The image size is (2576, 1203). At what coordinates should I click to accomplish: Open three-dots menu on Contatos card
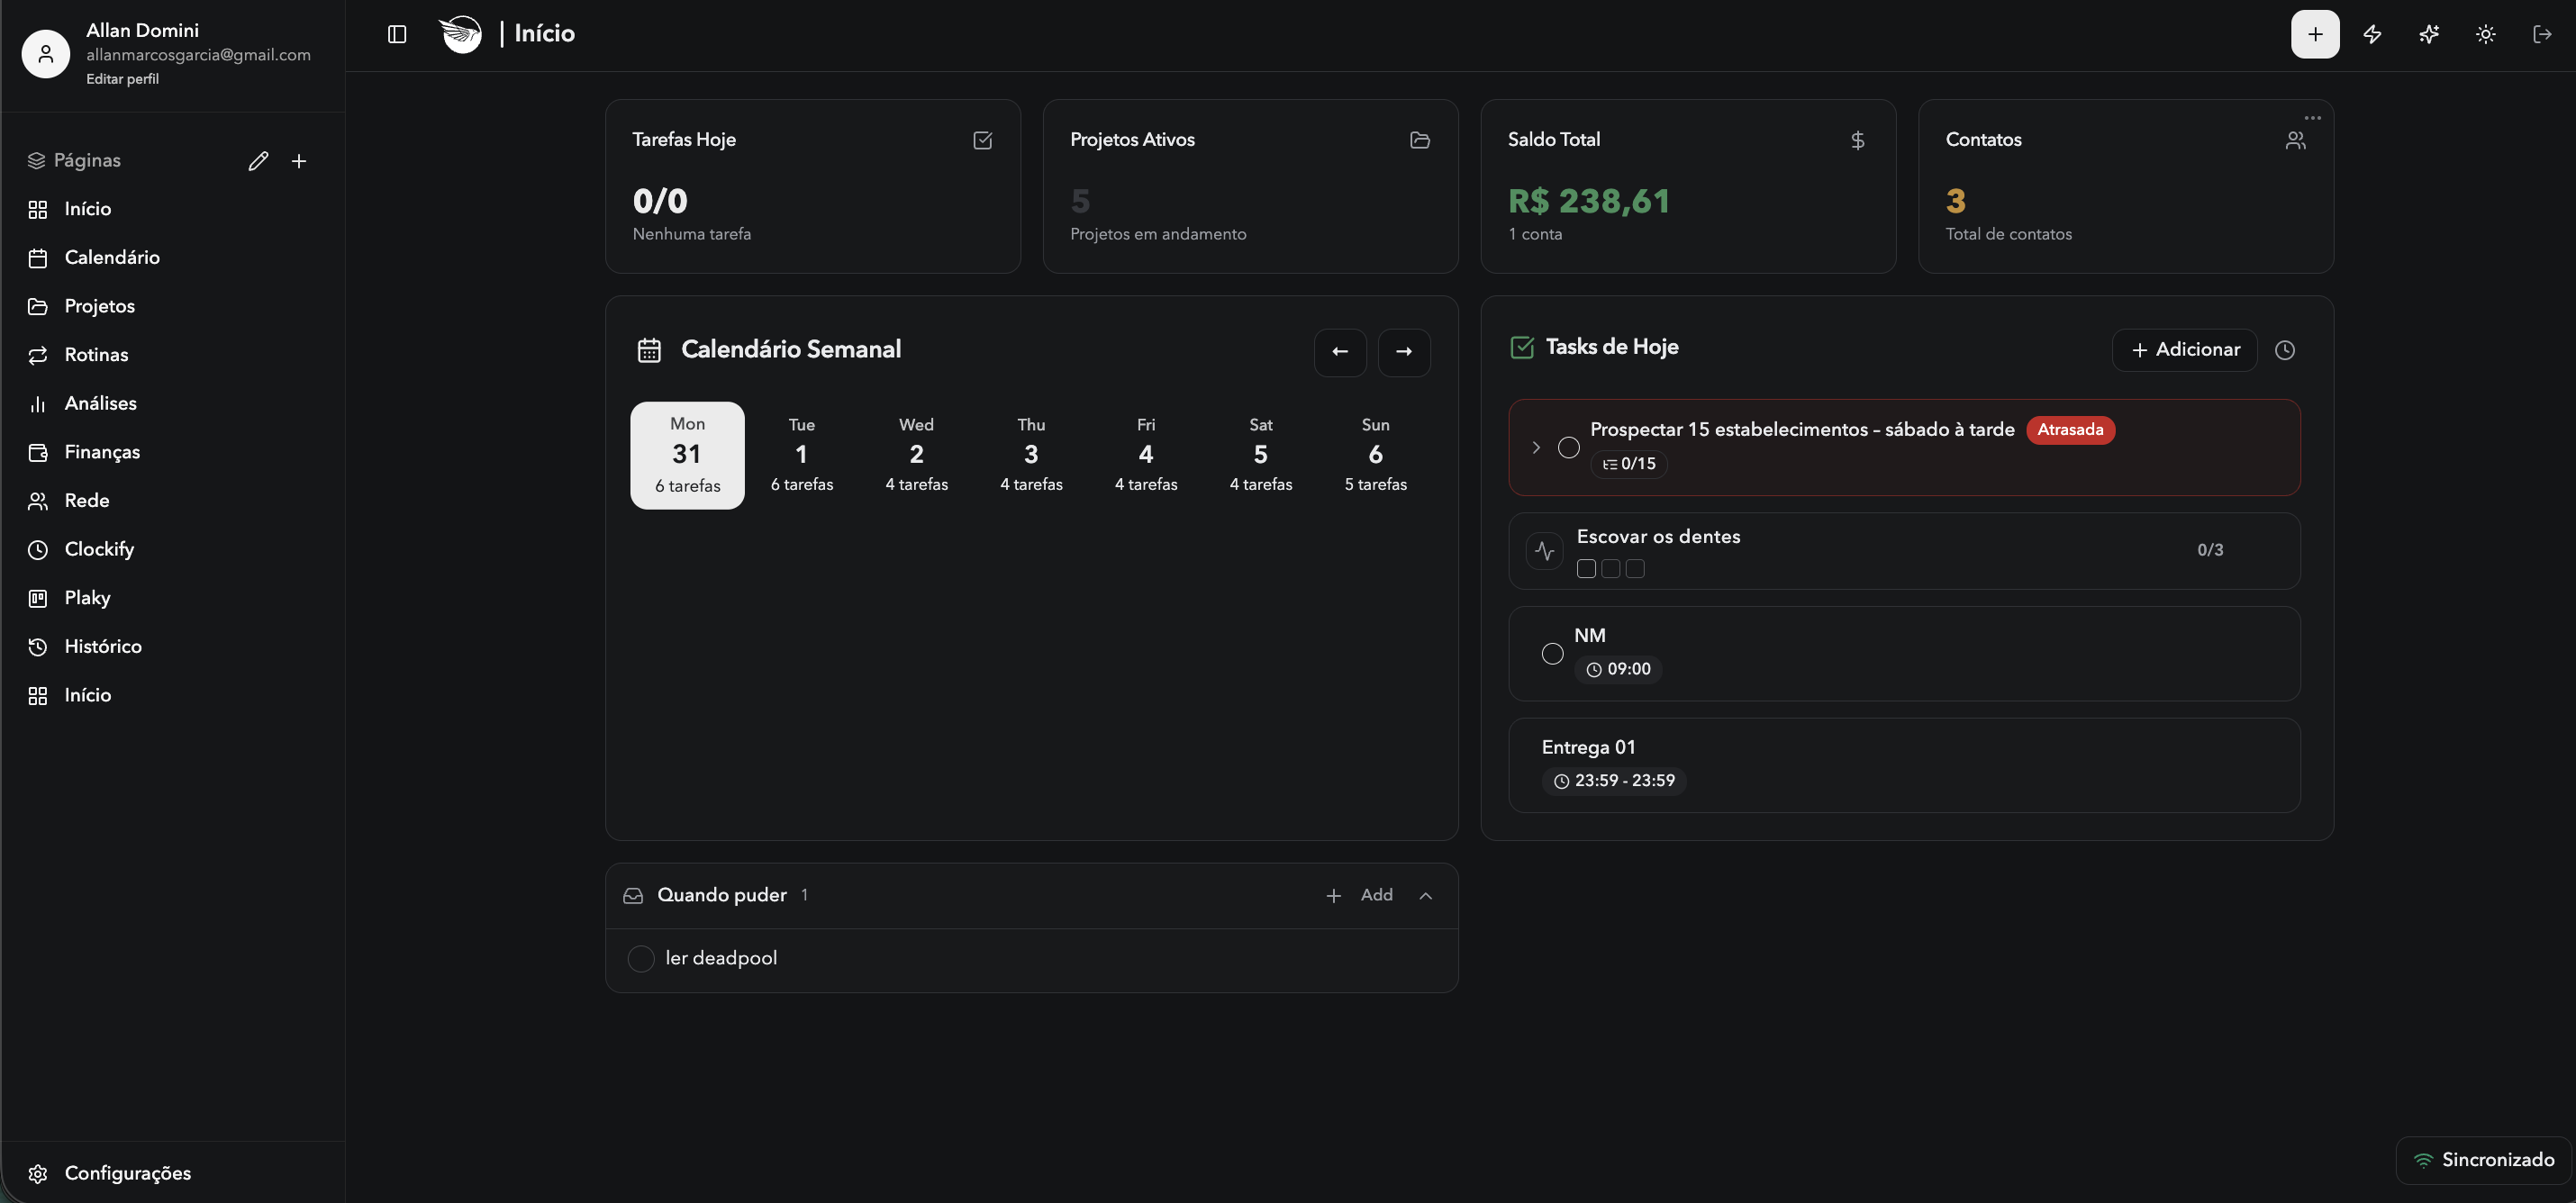2312,118
